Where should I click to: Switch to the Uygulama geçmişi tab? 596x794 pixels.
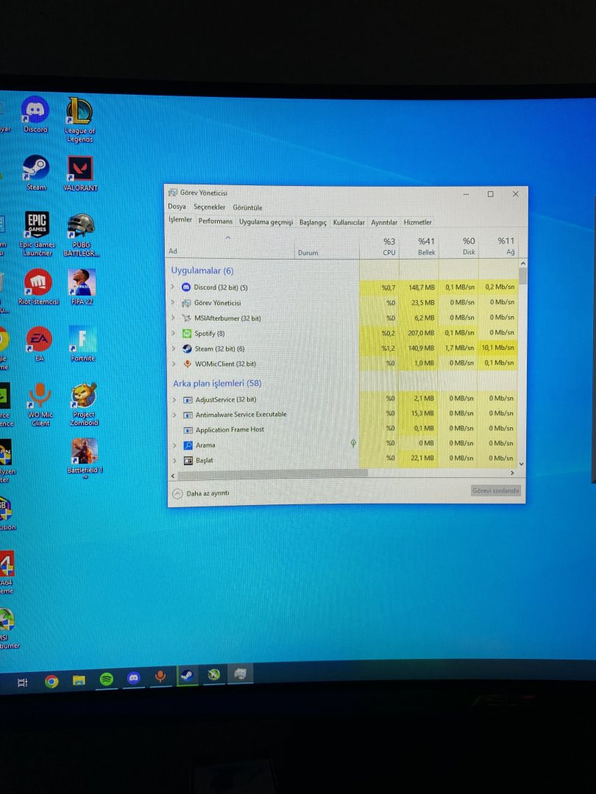click(266, 222)
